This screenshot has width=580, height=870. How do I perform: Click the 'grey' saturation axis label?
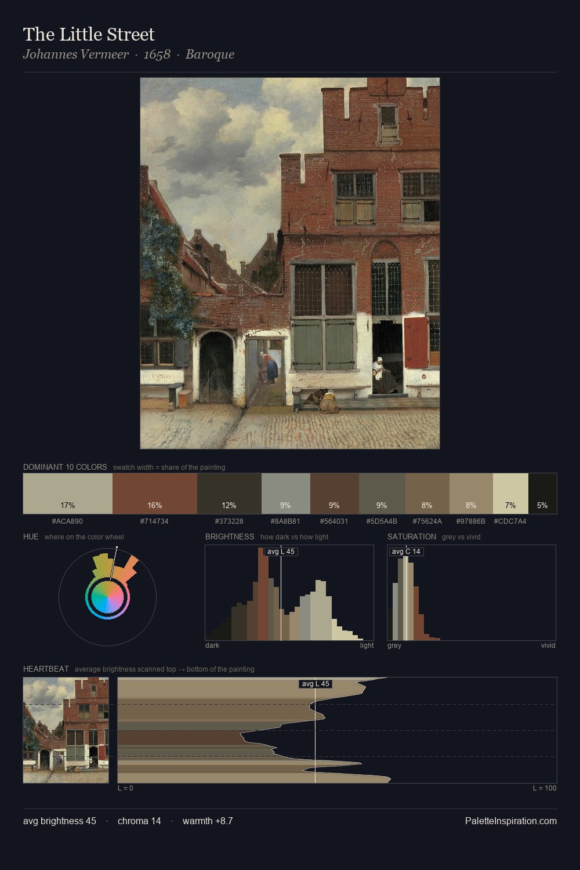click(394, 646)
